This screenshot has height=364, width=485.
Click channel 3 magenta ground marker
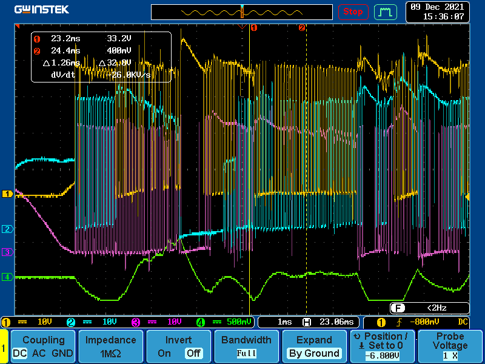7,252
